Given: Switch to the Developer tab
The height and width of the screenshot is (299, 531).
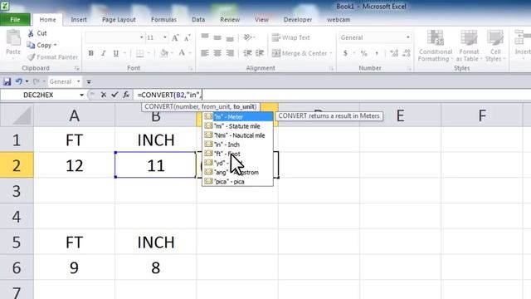Looking at the screenshot, I should coord(298,20).
